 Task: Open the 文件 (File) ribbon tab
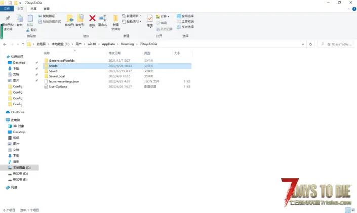coord(7,9)
